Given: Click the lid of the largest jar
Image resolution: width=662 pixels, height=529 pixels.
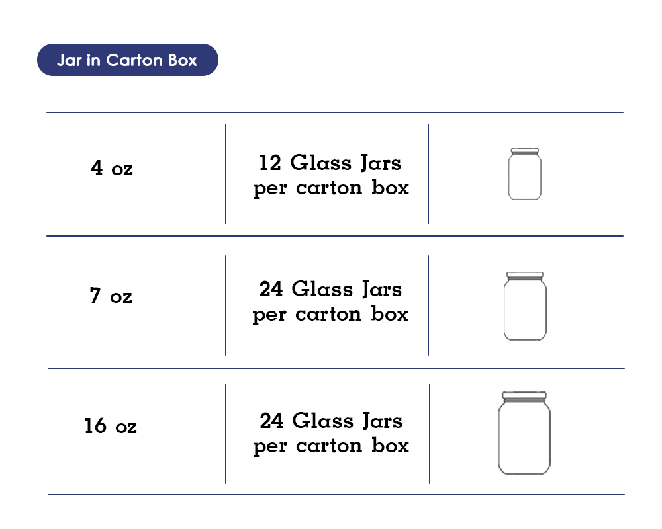Looking at the screenshot, I should pos(524,395).
